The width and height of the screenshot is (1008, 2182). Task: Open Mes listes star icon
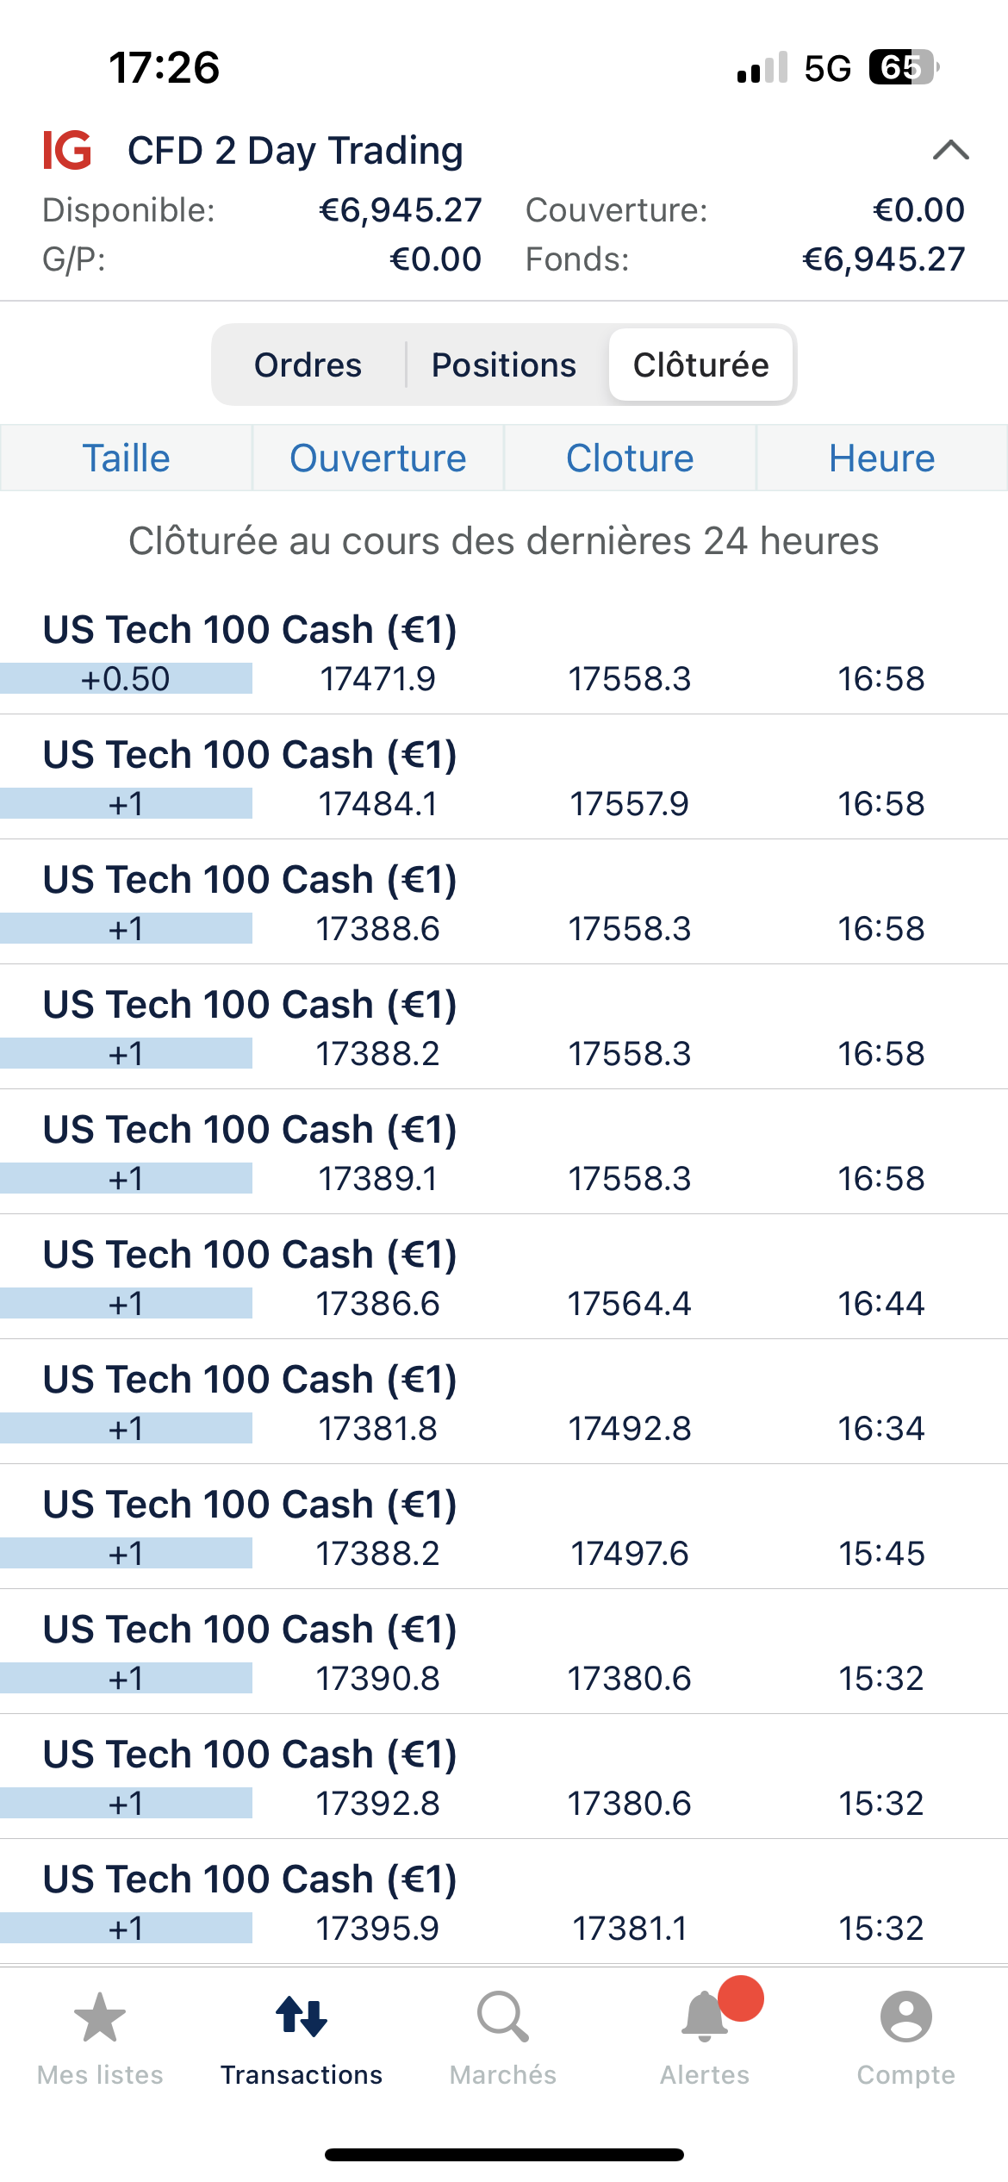(100, 2018)
